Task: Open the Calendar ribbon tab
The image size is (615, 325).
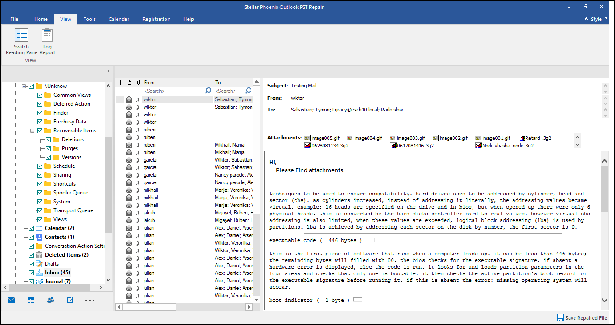Action: [119, 19]
